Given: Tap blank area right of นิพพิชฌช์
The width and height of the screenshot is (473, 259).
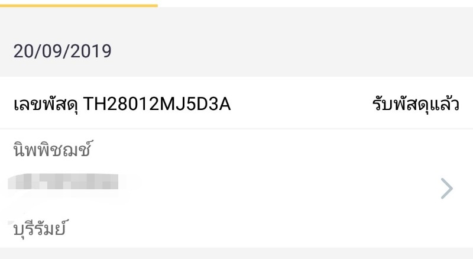Looking at the screenshot, I should pos(266,150).
